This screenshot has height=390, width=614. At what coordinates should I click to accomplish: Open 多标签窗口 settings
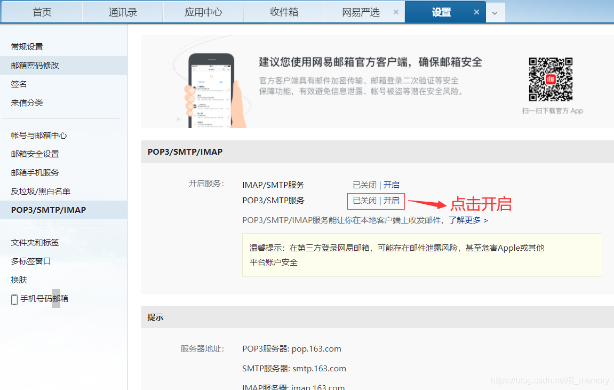pyautogui.click(x=31, y=261)
